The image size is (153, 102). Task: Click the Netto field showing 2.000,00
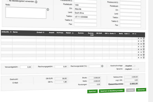click(x=95, y=81)
